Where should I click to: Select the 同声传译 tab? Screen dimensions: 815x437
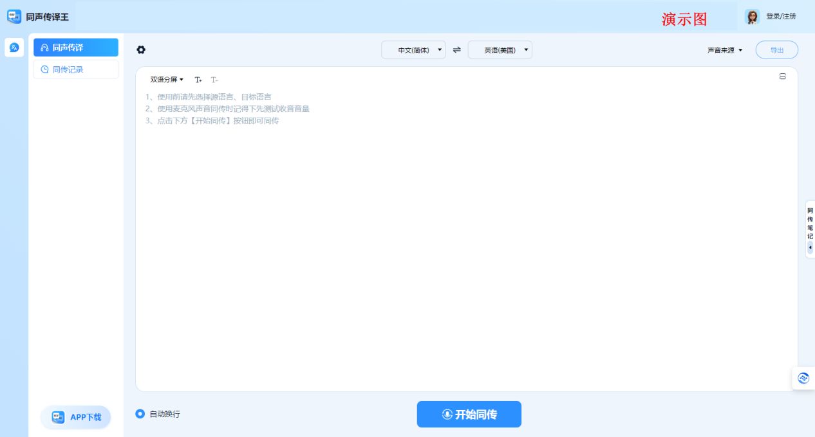point(76,48)
